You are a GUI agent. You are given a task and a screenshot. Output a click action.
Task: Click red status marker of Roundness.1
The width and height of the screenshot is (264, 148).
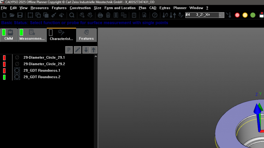point(4,71)
